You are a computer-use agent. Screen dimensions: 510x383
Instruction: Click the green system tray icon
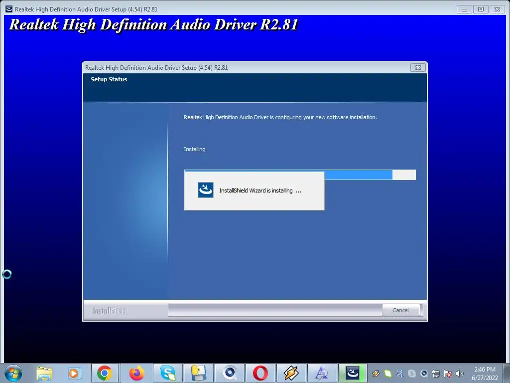pyautogui.click(x=387, y=374)
